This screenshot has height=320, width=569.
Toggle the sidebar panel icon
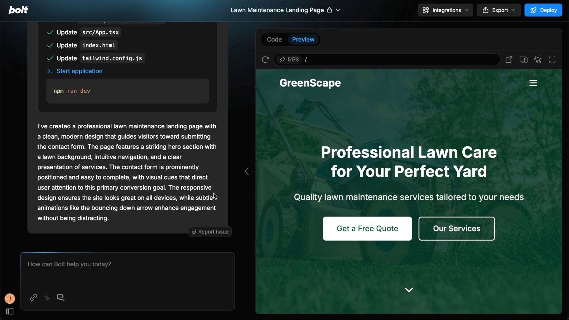(x=10, y=312)
